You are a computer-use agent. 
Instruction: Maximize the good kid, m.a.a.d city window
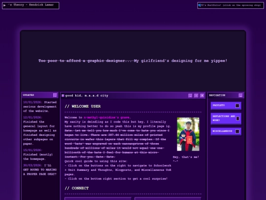point(196,96)
